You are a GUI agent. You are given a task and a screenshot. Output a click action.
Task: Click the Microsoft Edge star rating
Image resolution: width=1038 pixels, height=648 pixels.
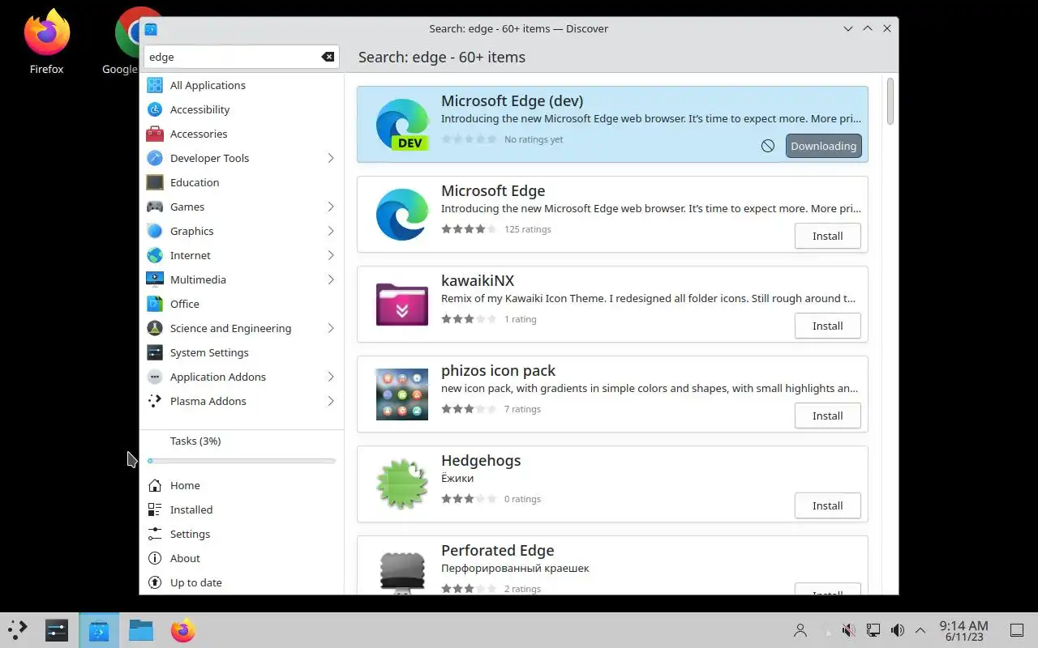pyautogui.click(x=469, y=229)
